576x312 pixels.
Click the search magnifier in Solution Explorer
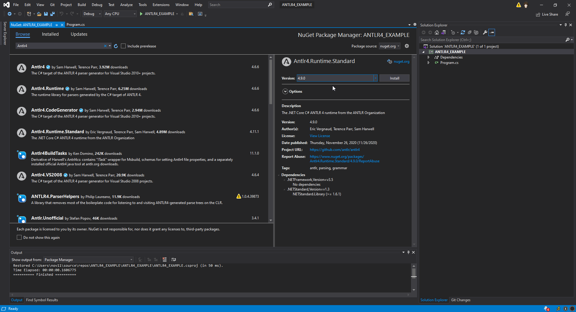click(x=567, y=40)
